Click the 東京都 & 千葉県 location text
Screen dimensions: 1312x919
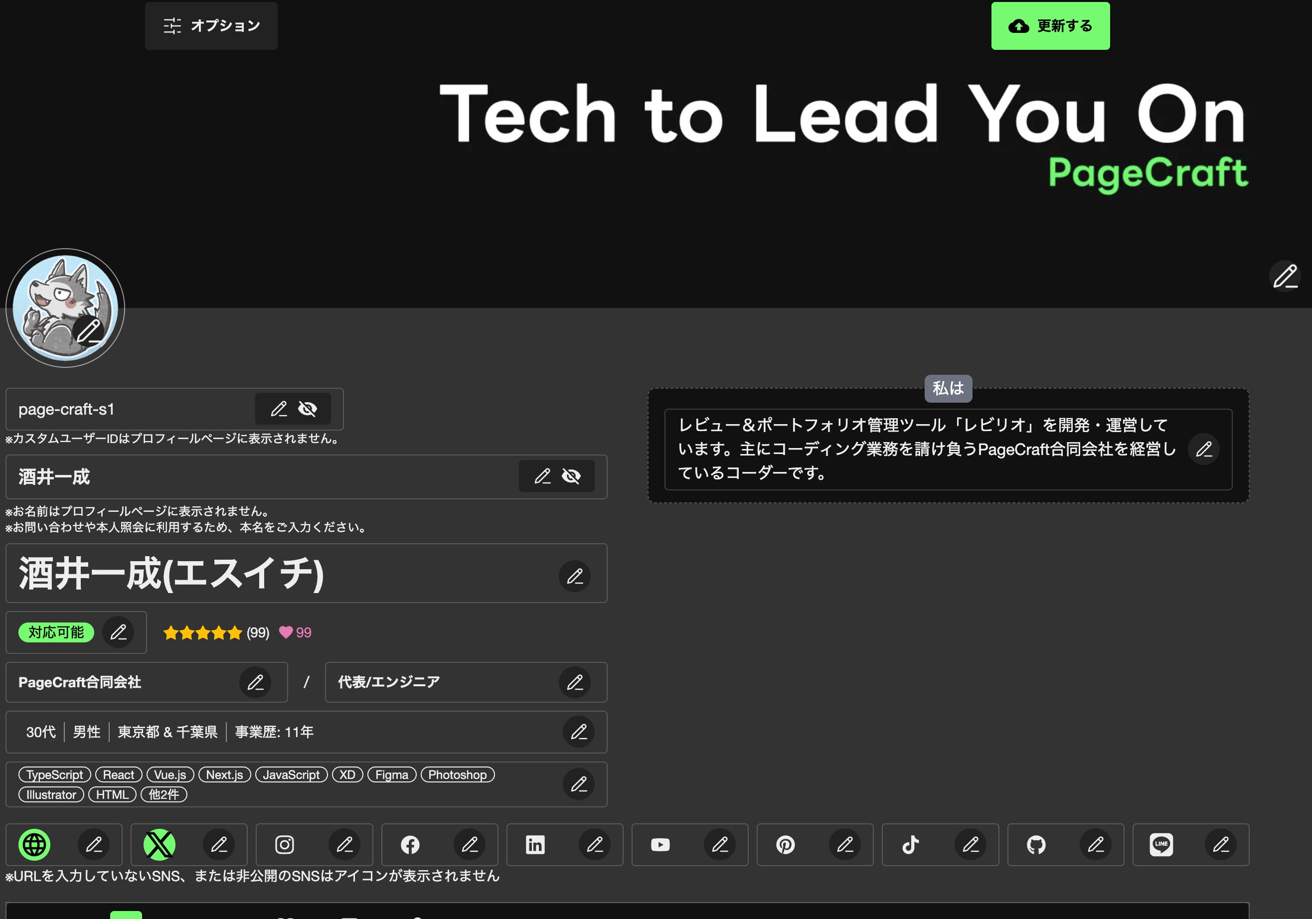(x=167, y=732)
